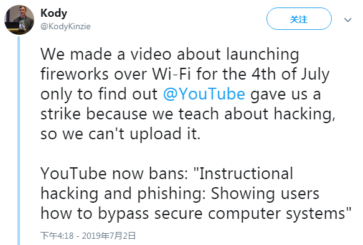The height and width of the screenshot is (245, 363).
Task: Open Kody's profile picture avatar
Action: pyautogui.click(x=19, y=20)
